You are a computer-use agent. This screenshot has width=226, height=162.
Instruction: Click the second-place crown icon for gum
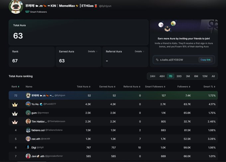point(15,114)
